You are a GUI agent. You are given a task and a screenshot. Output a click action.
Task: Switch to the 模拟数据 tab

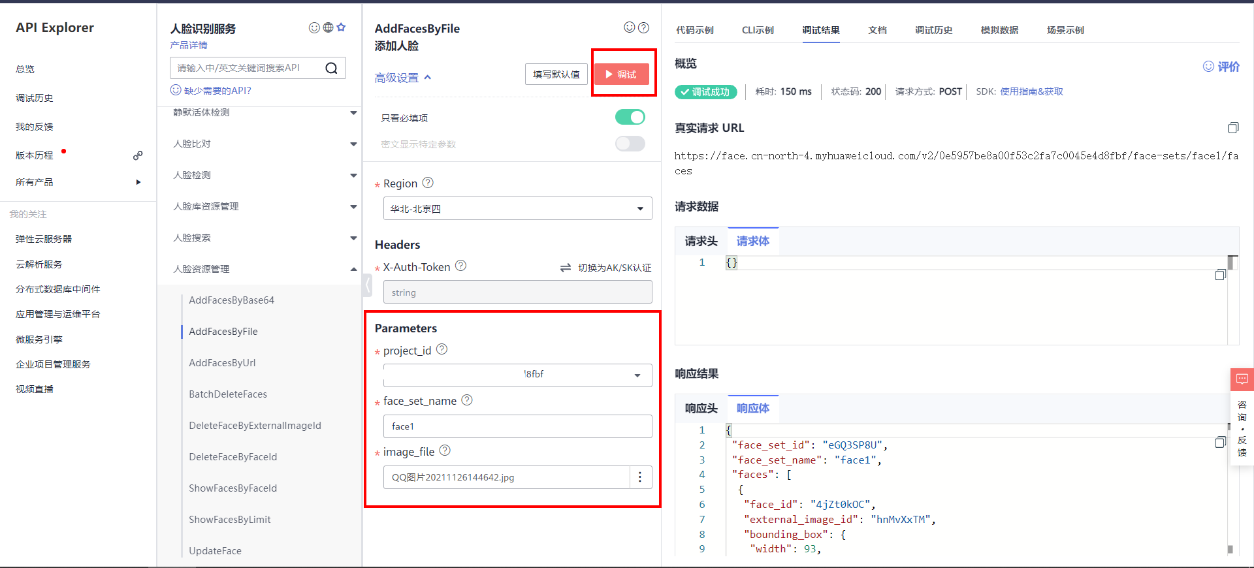pyautogui.click(x=999, y=30)
